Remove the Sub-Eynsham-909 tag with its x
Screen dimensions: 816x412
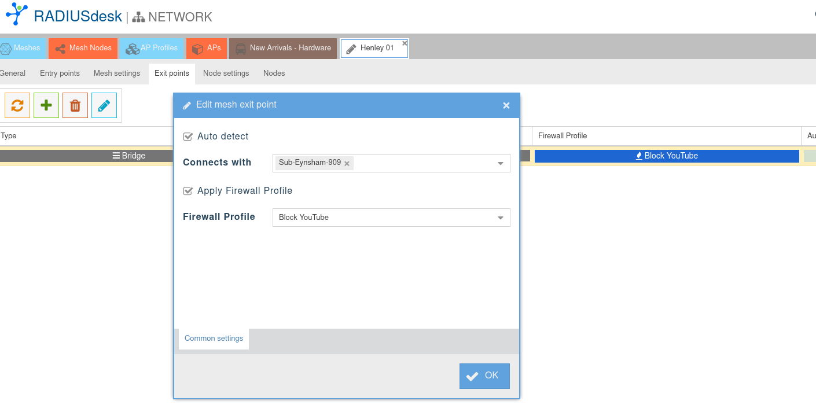coord(347,164)
